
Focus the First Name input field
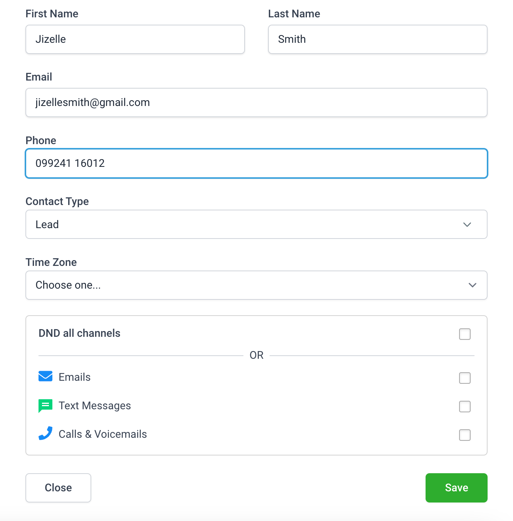pyautogui.click(x=135, y=39)
